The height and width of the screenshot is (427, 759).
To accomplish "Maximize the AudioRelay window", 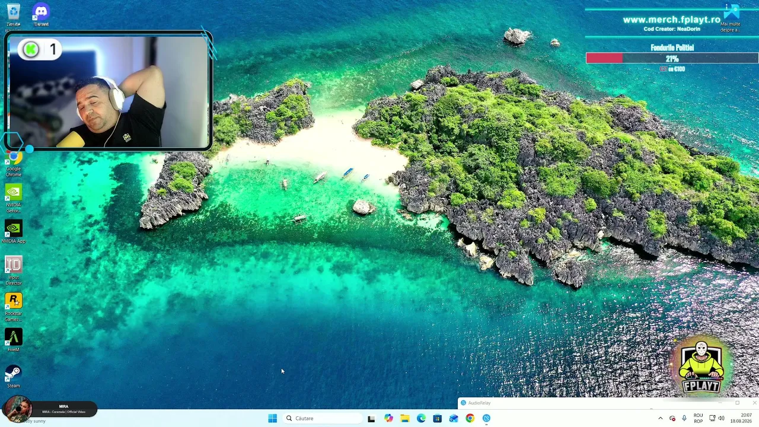I will coord(737,403).
